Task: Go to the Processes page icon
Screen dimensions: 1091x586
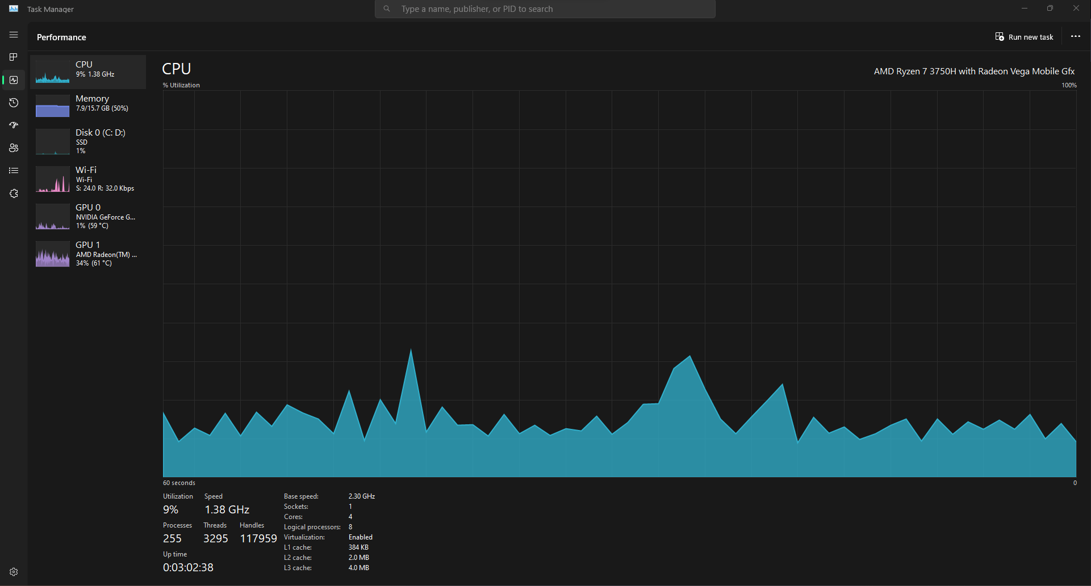Action: (x=14, y=57)
